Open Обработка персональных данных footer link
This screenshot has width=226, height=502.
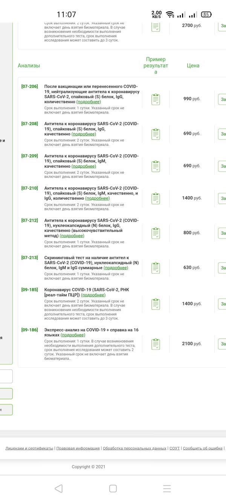(x=134, y=448)
